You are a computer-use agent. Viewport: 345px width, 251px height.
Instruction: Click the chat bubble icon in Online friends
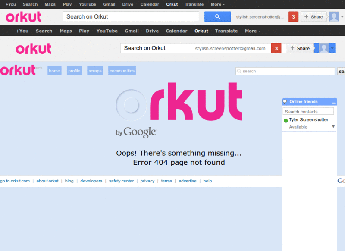click(x=285, y=102)
